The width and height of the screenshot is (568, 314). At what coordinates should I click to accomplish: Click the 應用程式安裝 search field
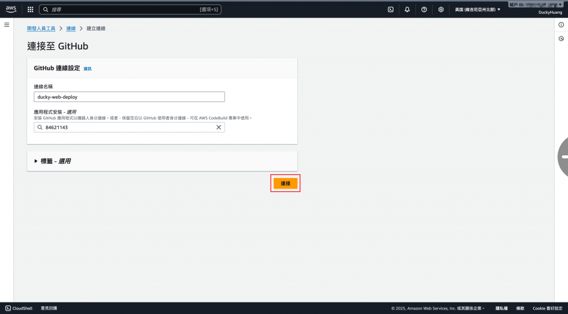129,127
